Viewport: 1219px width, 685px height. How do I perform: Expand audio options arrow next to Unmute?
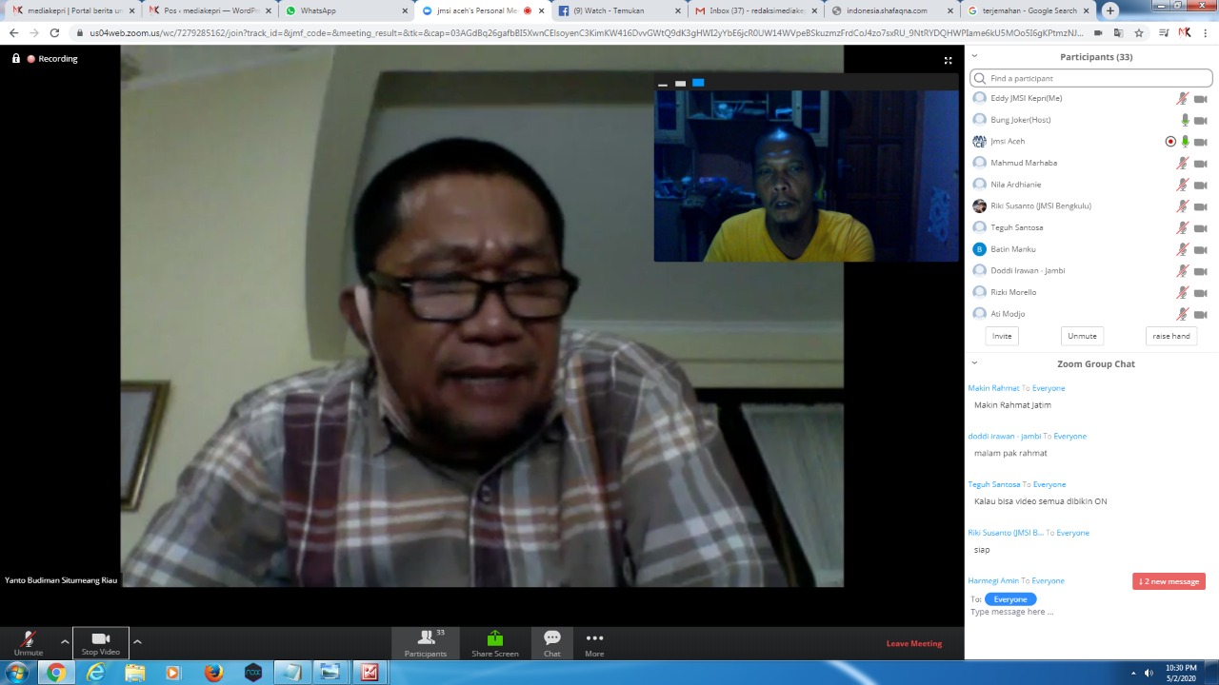pyautogui.click(x=65, y=641)
